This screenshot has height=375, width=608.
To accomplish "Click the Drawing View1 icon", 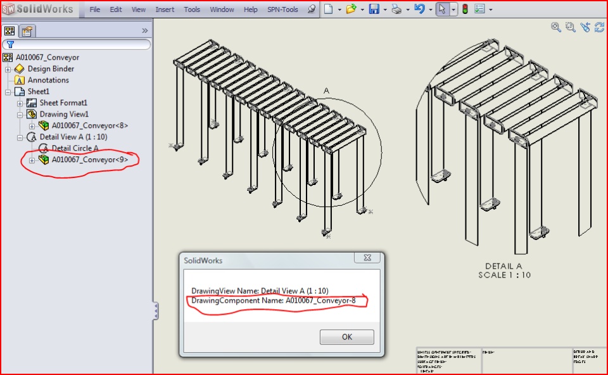I will point(32,114).
